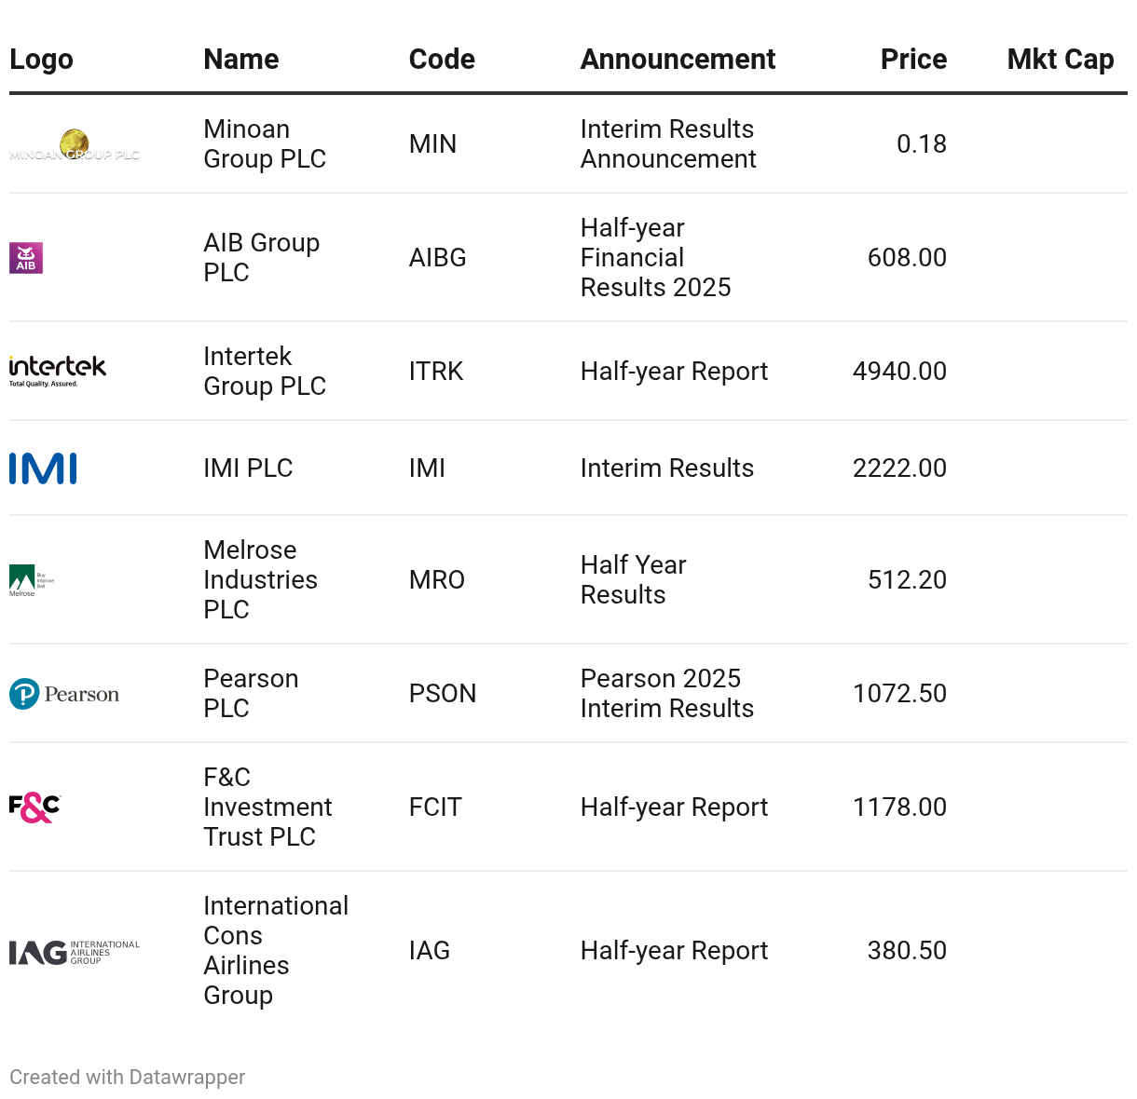Open Half-year Financial Results 2025 announcement
Viewport: 1137px width, 1099px height.
(655, 258)
